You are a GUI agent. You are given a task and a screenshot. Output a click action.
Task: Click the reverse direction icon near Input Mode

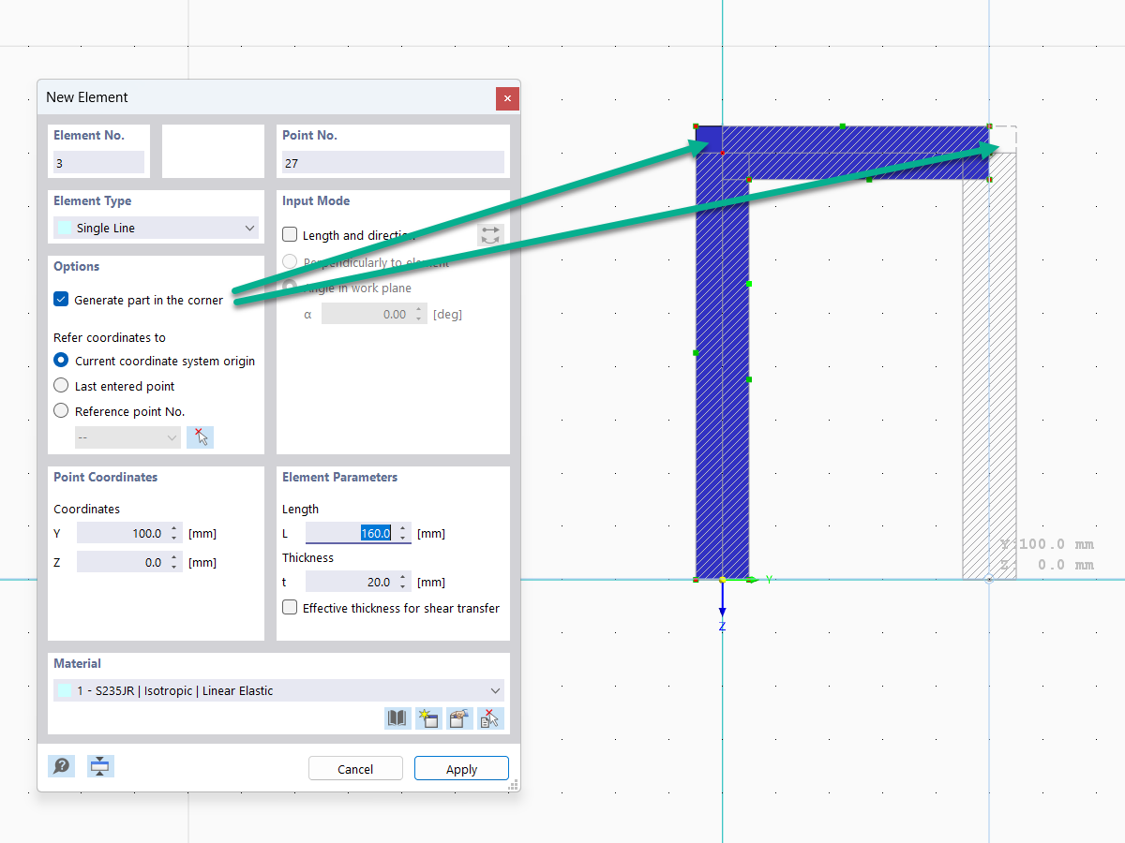click(490, 234)
